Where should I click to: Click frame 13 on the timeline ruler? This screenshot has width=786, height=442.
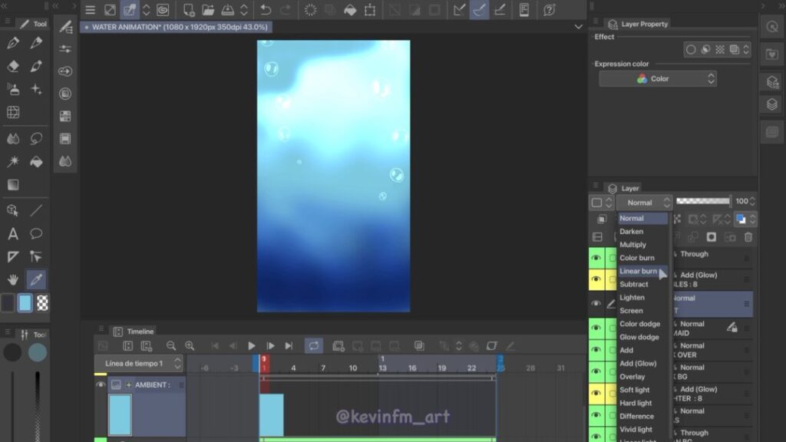(382, 368)
